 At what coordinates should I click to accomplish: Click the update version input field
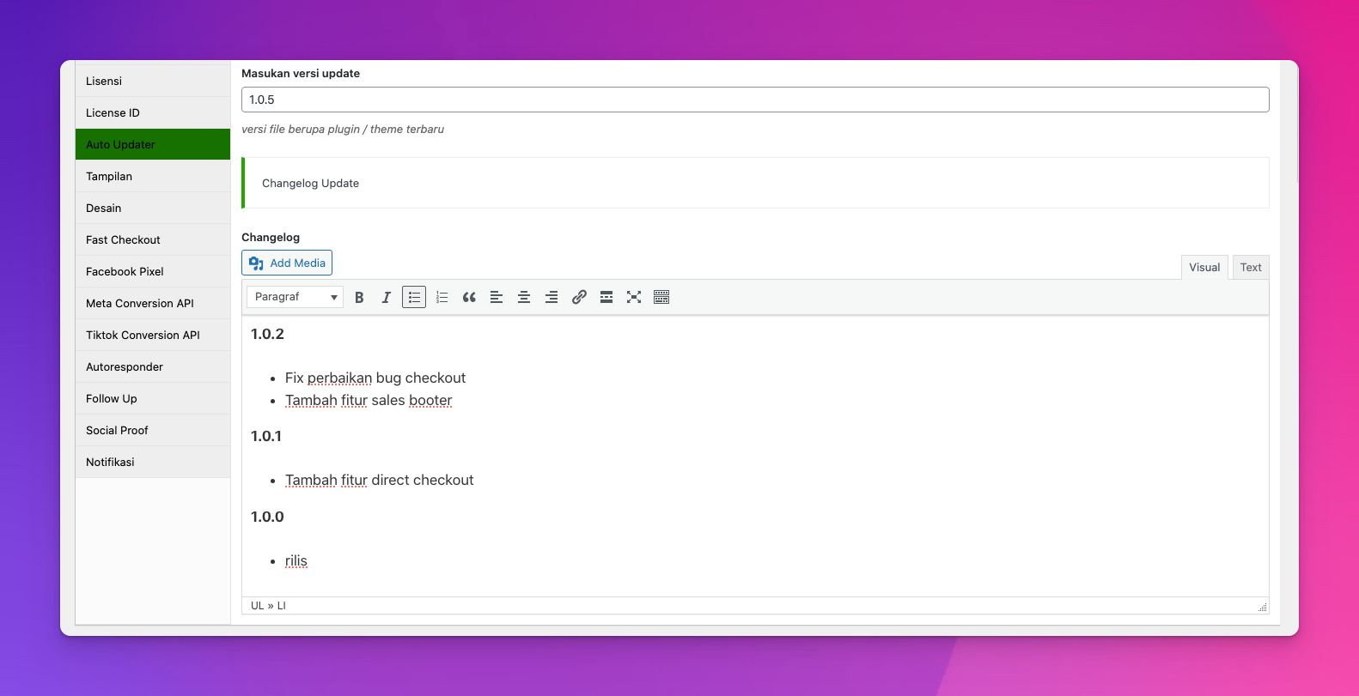[x=754, y=100]
